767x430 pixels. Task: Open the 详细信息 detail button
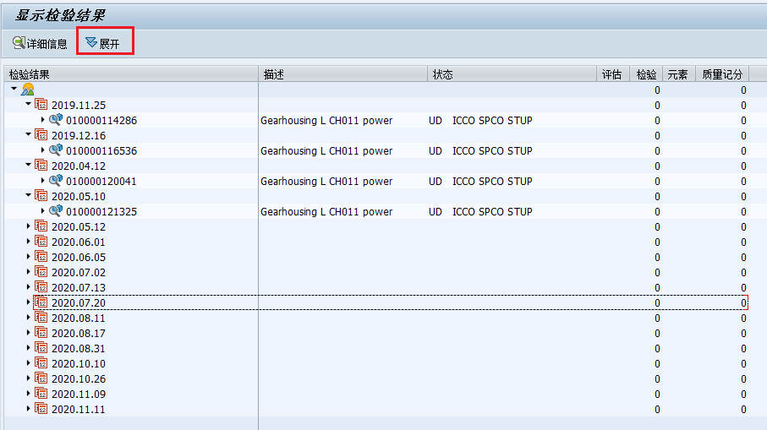pyautogui.click(x=40, y=43)
